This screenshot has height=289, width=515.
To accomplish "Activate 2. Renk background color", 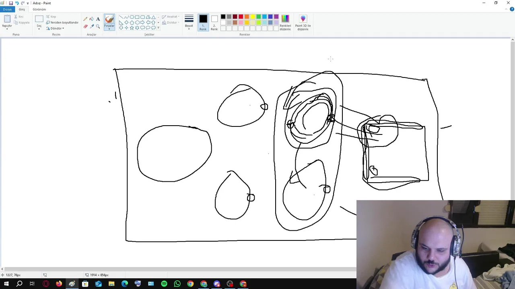I will [214, 22].
